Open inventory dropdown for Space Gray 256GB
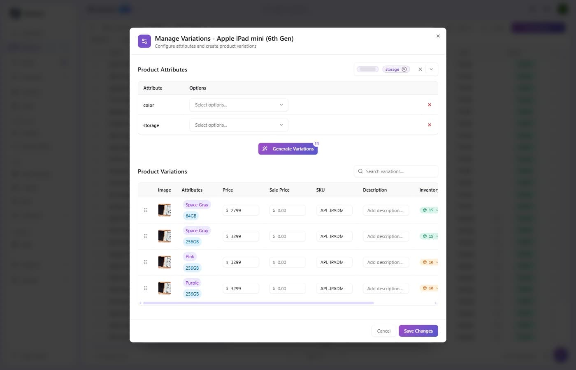 429,236
